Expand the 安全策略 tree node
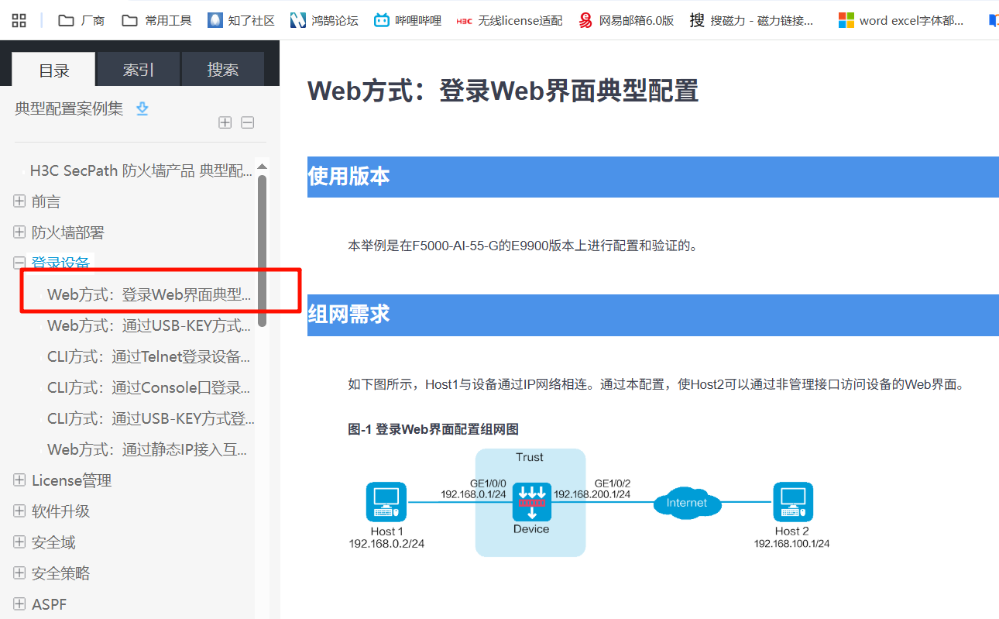This screenshot has height=619, width=999. [19, 573]
